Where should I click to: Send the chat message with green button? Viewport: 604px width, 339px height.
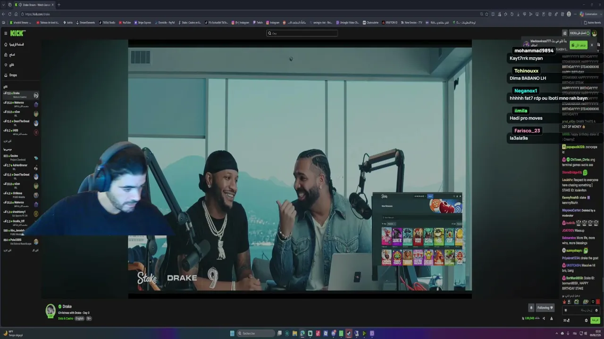(595, 320)
